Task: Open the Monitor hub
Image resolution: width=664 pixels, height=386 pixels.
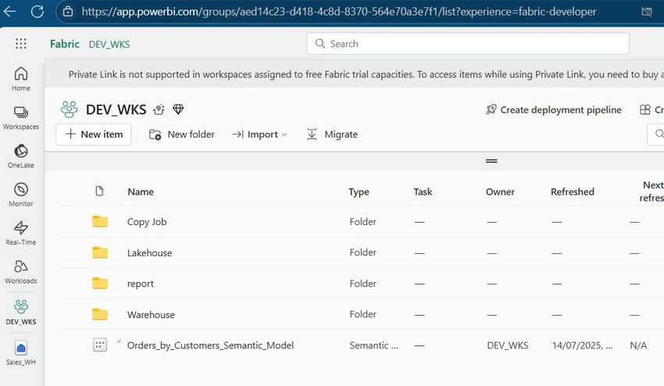Action: (x=21, y=195)
